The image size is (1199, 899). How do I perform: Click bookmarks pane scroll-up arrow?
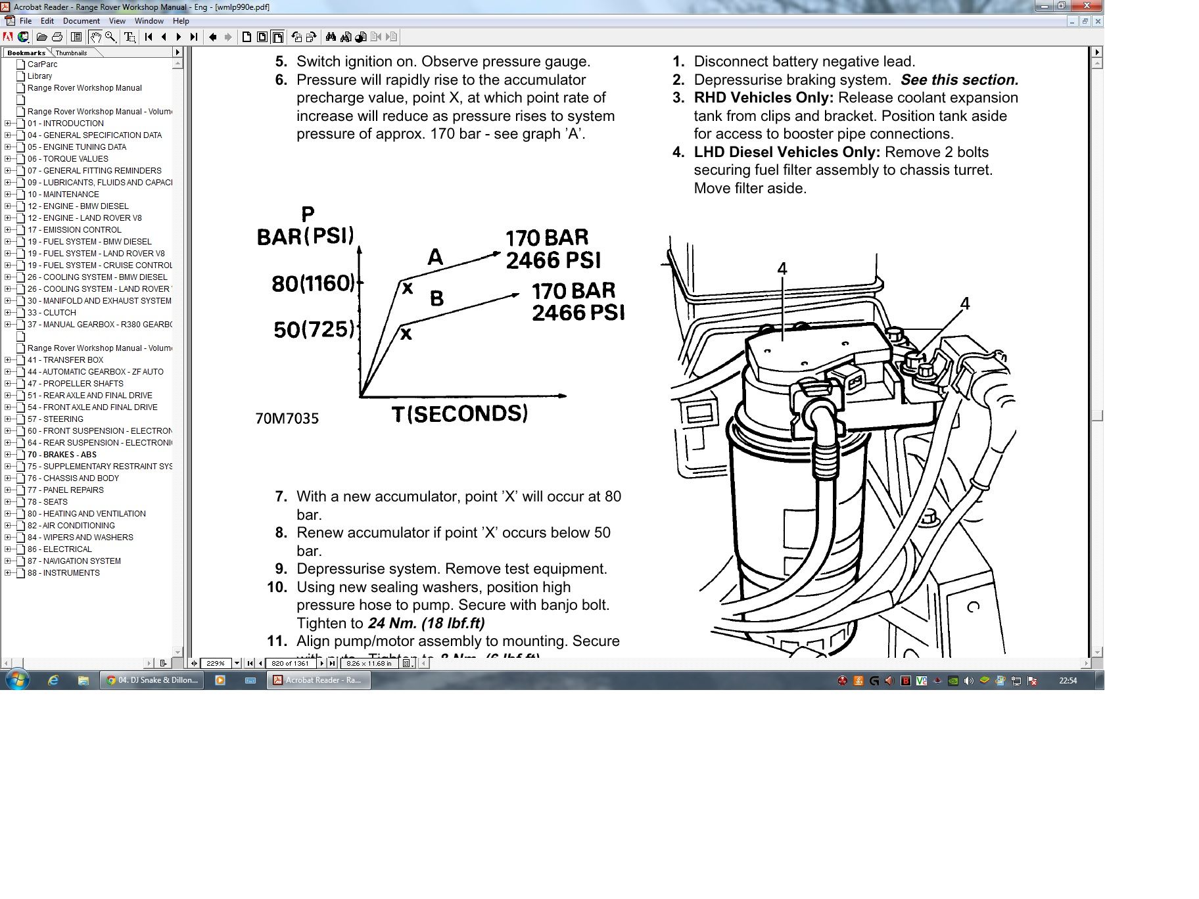[177, 64]
